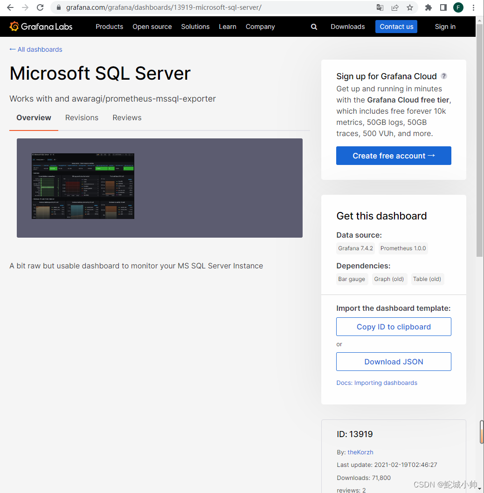Open the Products menu
Image resolution: width=484 pixels, height=493 pixels.
(x=109, y=27)
